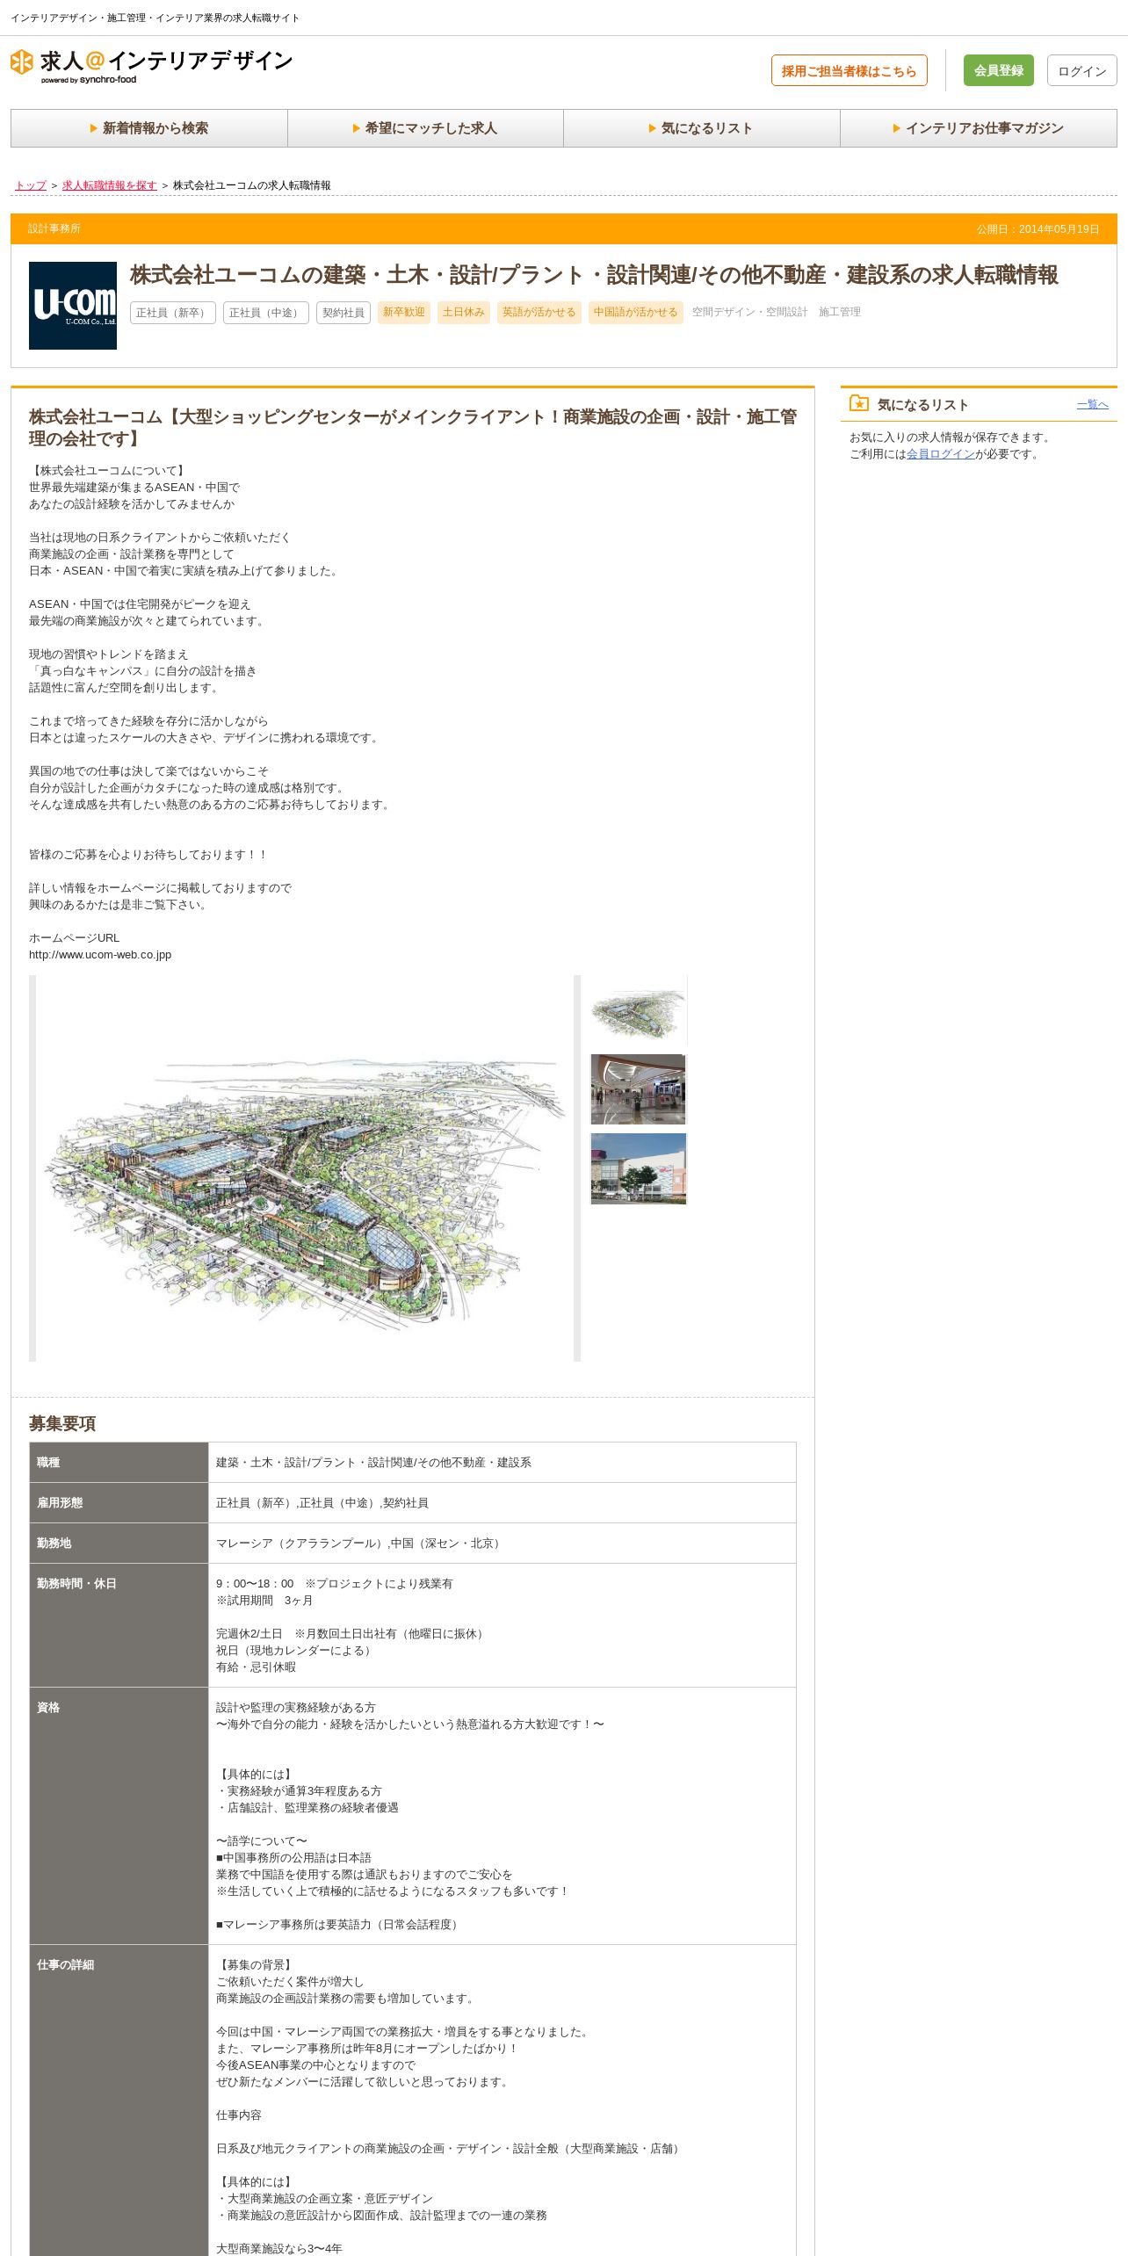This screenshot has height=2256, width=1128.
Task: Click the star folder icon beside 気になるリスト
Action: click(859, 403)
